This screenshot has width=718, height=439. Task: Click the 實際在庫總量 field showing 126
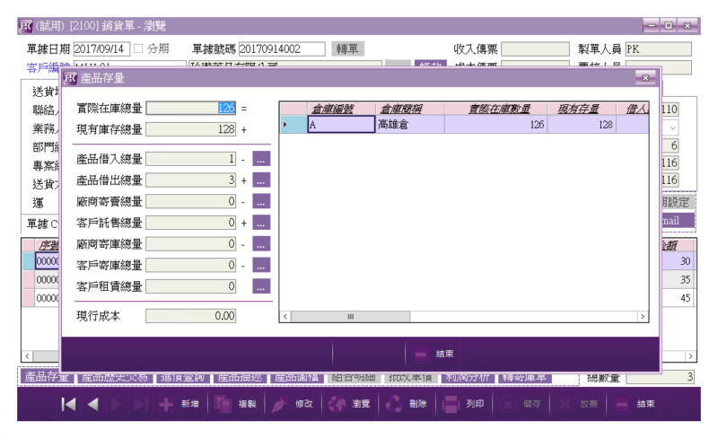pyautogui.click(x=190, y=108)
